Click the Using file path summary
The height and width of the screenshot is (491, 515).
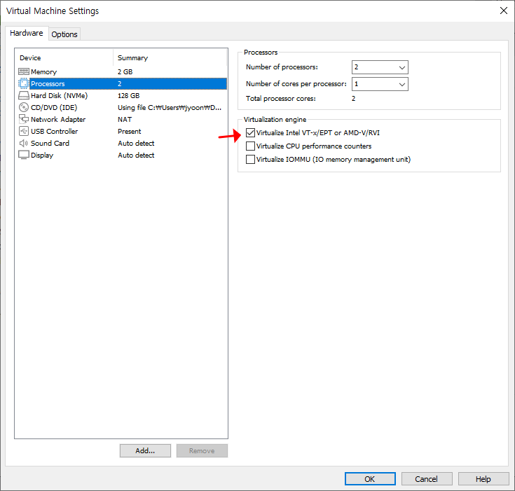coord(170,108)
